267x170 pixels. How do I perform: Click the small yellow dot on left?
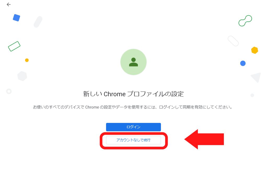(27, 60)
